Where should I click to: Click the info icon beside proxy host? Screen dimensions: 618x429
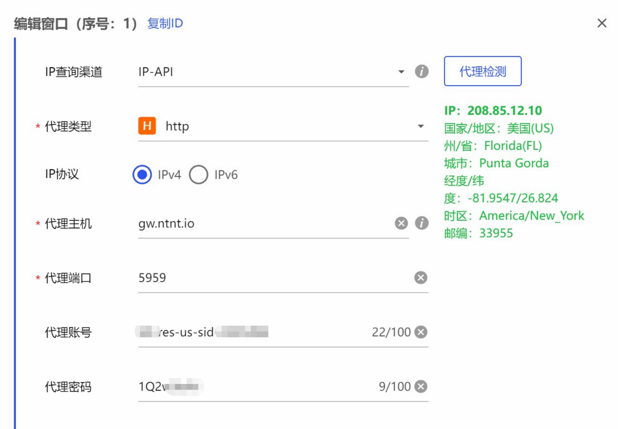(421, 223)
